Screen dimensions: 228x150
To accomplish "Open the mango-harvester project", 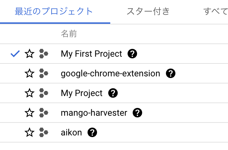I will pyautogui.click(x=94, y=113).
